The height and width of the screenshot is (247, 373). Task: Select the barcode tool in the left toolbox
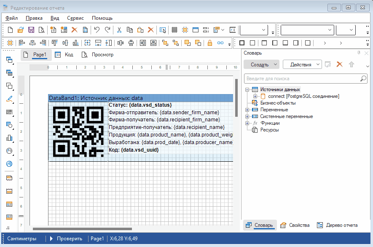pyautogui.click(x=9, y=112)
